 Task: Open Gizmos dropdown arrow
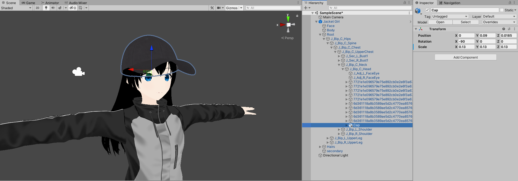pos(241,8)
